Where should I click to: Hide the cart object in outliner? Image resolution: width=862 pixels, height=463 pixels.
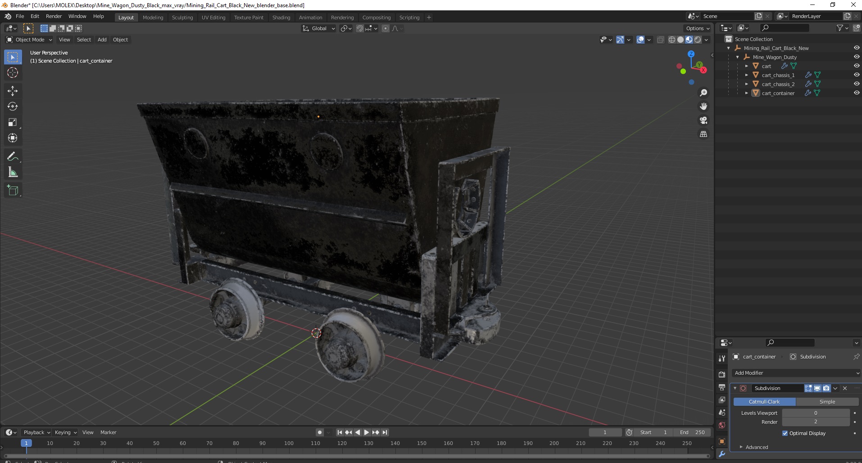[857, 66]
